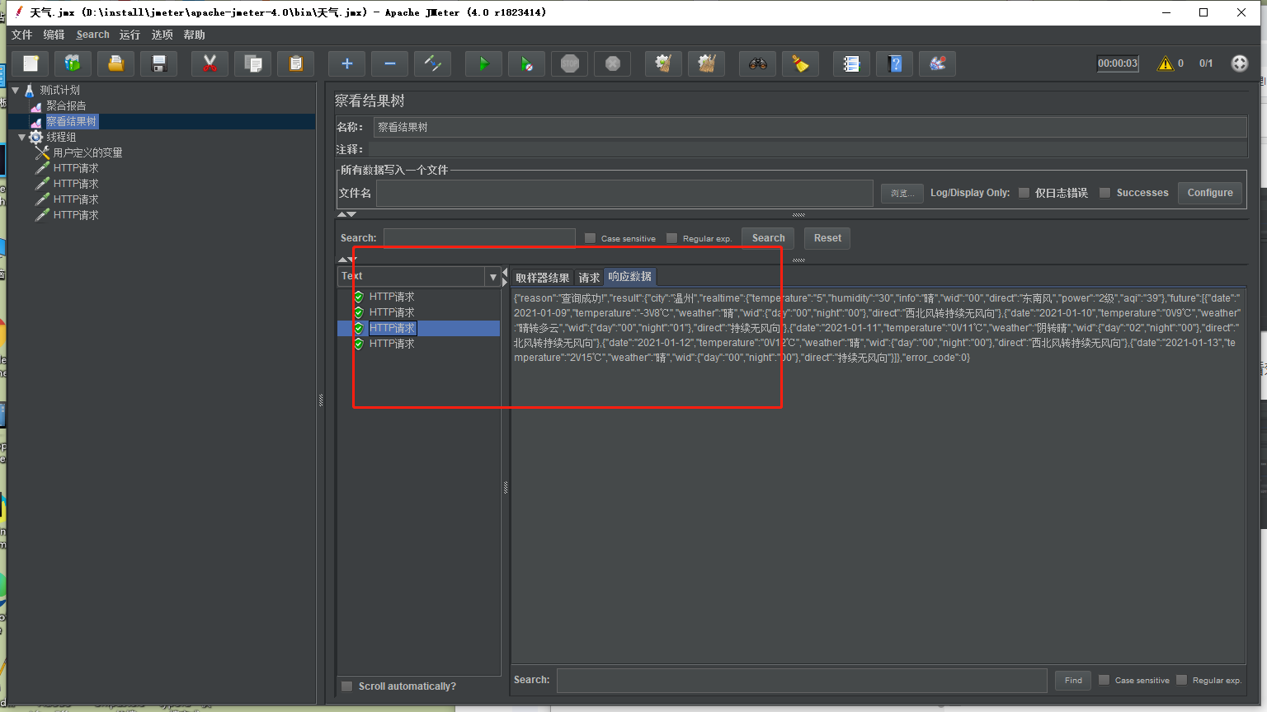Click the Find button

tap(1073, 681)
